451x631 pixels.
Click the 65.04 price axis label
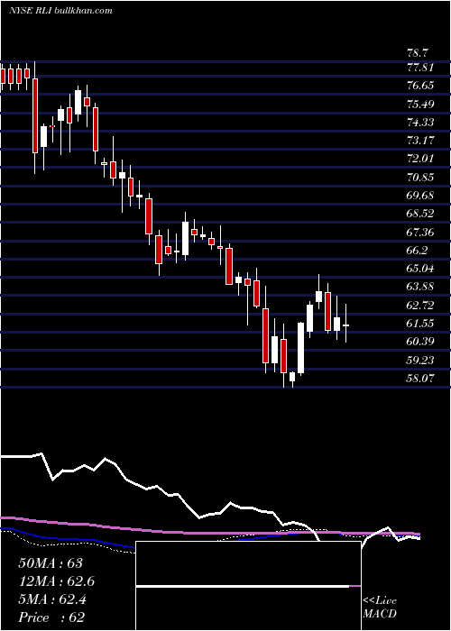tap(420, 269)
